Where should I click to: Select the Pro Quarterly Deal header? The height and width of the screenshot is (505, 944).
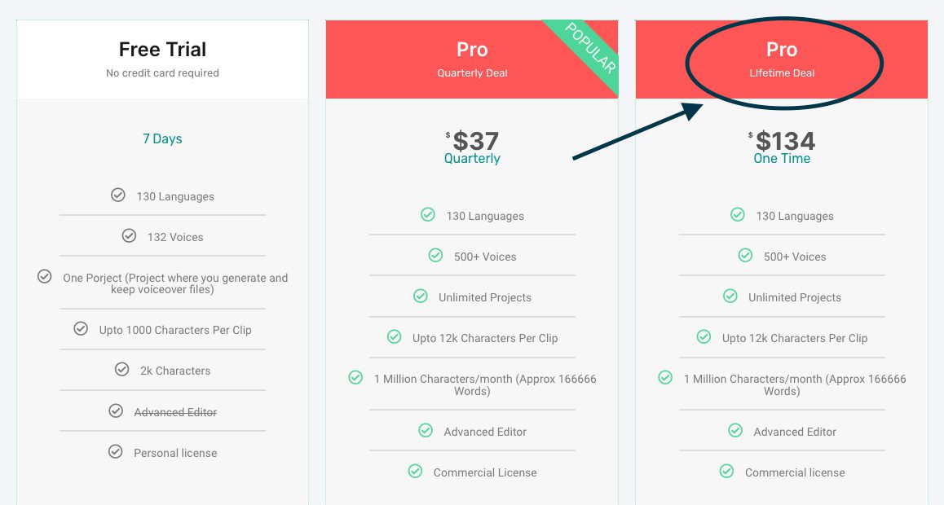[472, 59]
